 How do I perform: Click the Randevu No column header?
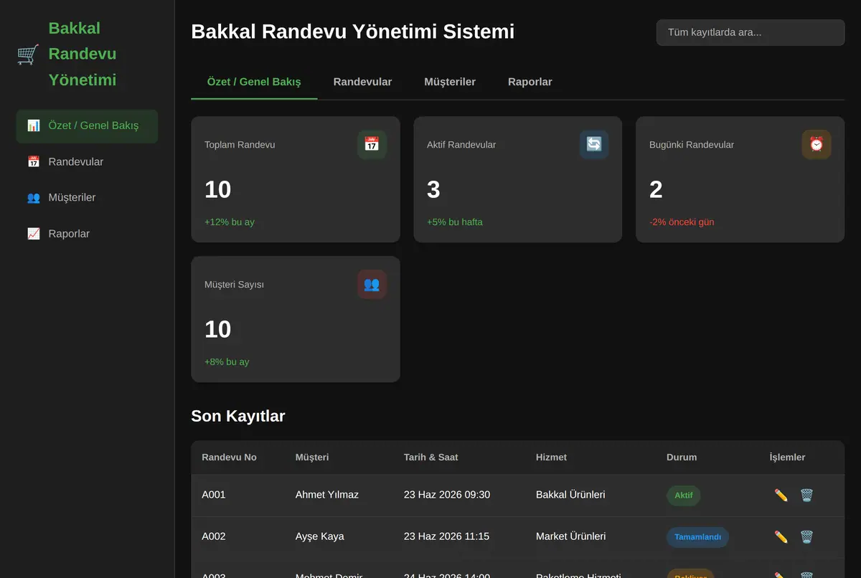click(x=229, y=458)
